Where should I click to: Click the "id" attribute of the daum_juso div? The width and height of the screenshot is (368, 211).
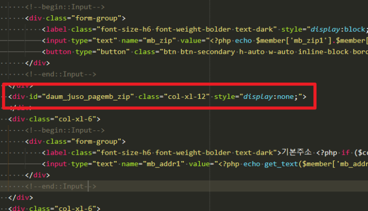(33, 97)
